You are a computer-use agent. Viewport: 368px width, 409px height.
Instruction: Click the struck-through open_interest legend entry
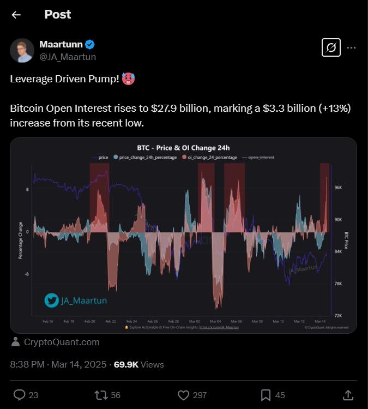click(x=258, y=158)
